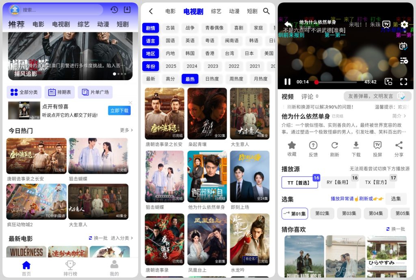416x280 pixels.
Task: Select RY【备用】playback source
Action: (338, 182)
